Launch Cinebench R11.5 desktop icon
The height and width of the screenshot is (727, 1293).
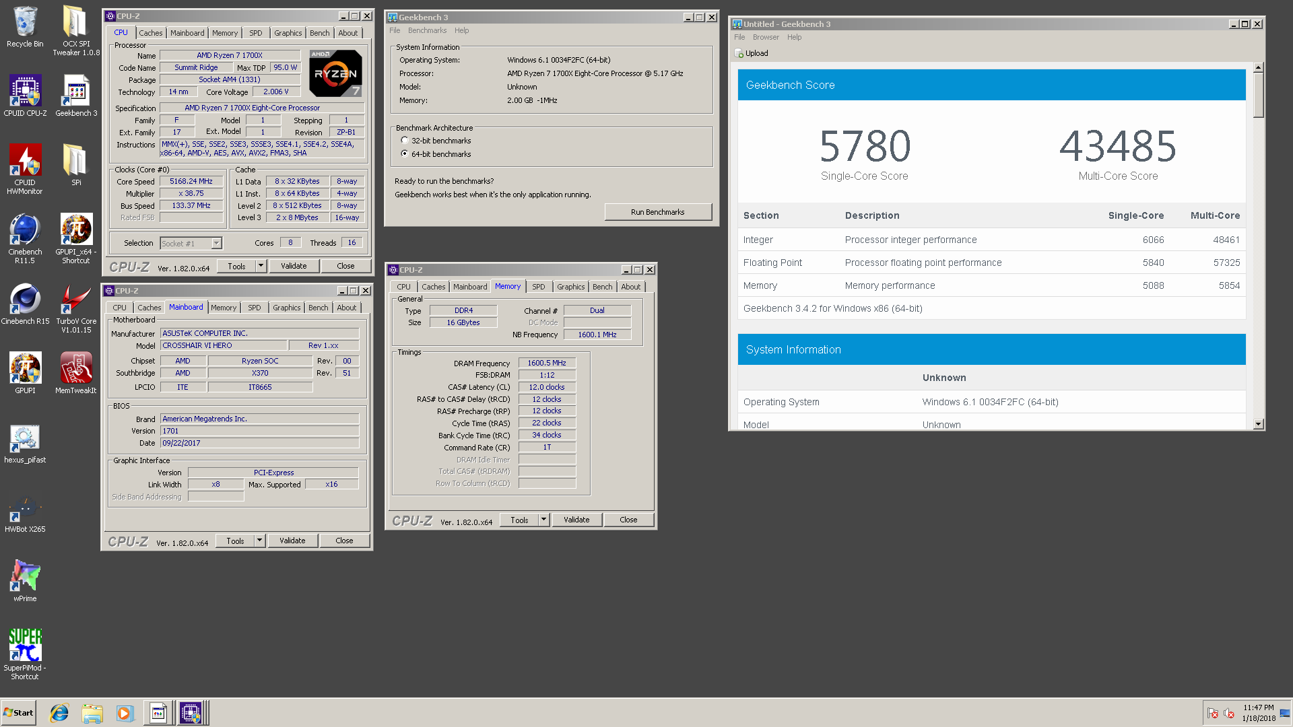coord(25,239)
